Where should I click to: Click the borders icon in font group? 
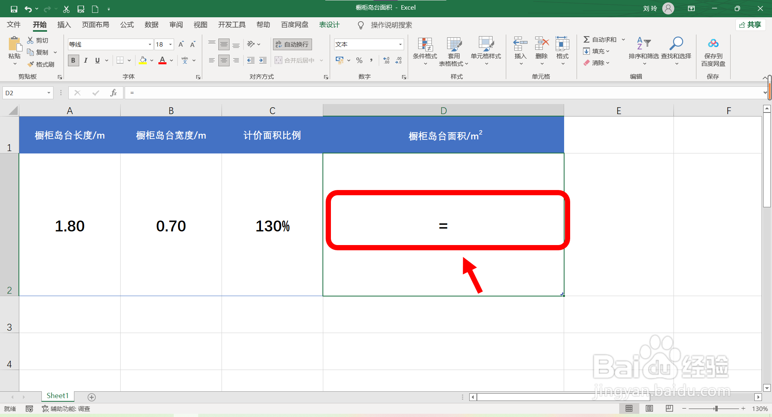[120, 60]
